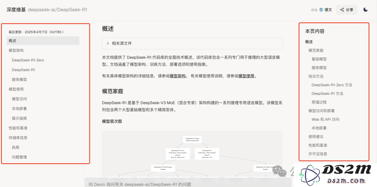Open deepseek-ai/DeepSeek-R1 repository name in header
Image resolution: width=377 pixels, height=187 pixels.
pos(58,10)
